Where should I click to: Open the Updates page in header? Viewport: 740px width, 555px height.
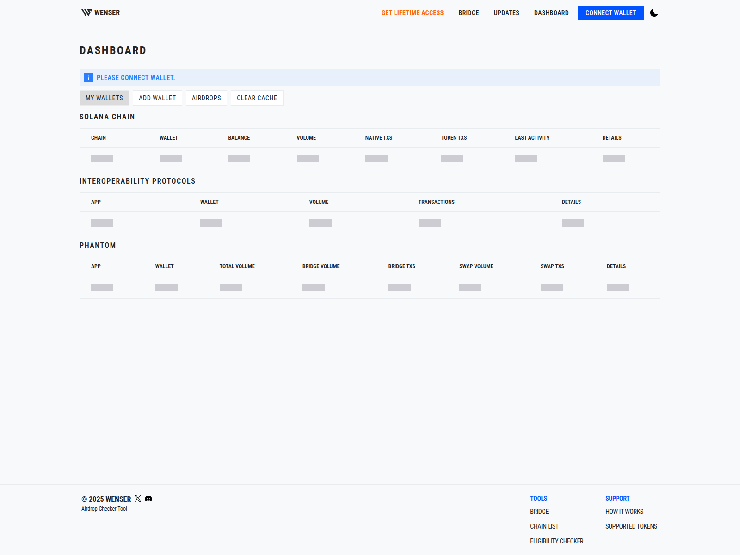(x=506, y=13)
